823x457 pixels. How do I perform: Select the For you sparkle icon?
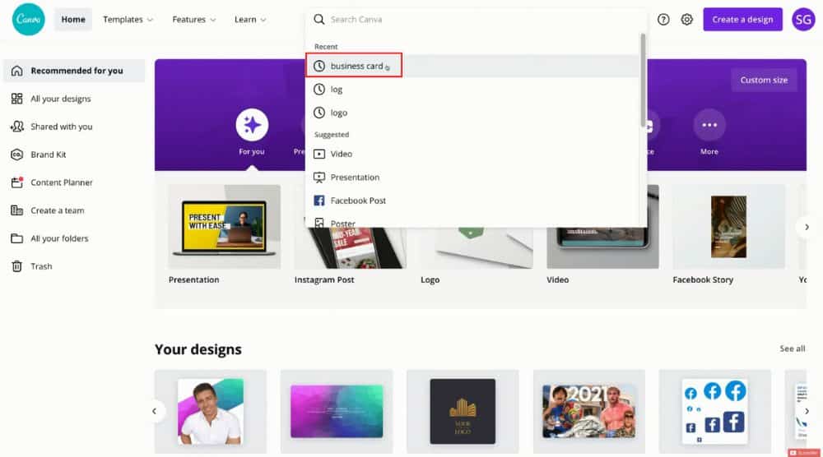coord(251,125)
